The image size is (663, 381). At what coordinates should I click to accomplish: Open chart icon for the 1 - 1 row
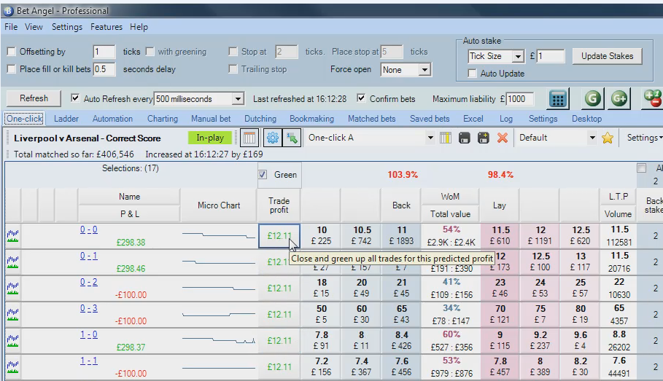click(12, 366)
